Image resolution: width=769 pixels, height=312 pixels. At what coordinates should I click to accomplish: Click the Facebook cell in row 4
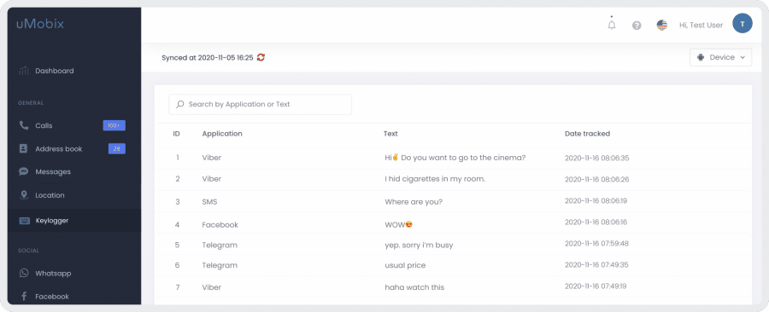[x=220, y=225]
